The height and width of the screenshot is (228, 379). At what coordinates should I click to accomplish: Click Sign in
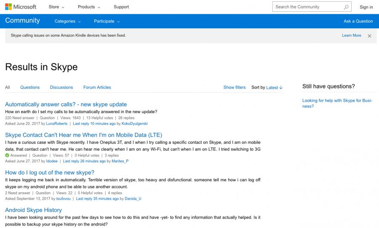[x=366, y=7]
